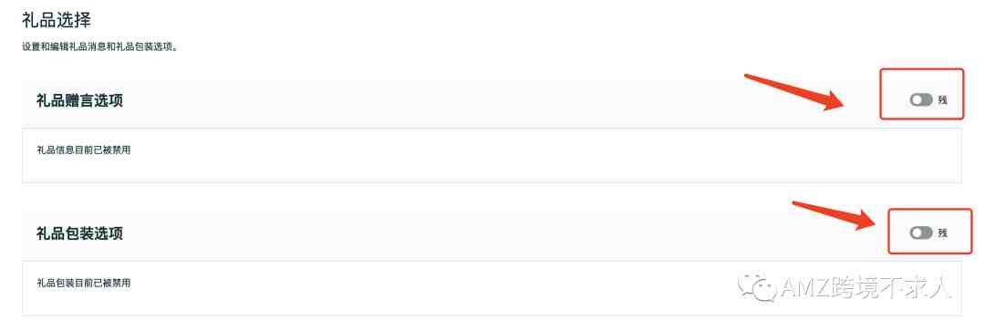Click the 残 label beside gift message toggle
This screenshot has width=985, height=331.
tap(942, 100)
